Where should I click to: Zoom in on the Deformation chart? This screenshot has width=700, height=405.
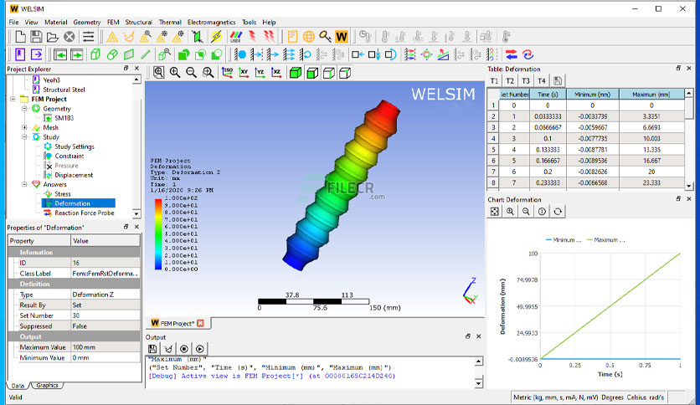[510, 212]
